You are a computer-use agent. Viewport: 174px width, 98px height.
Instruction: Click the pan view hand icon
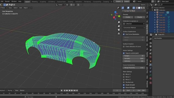(119, 26)
